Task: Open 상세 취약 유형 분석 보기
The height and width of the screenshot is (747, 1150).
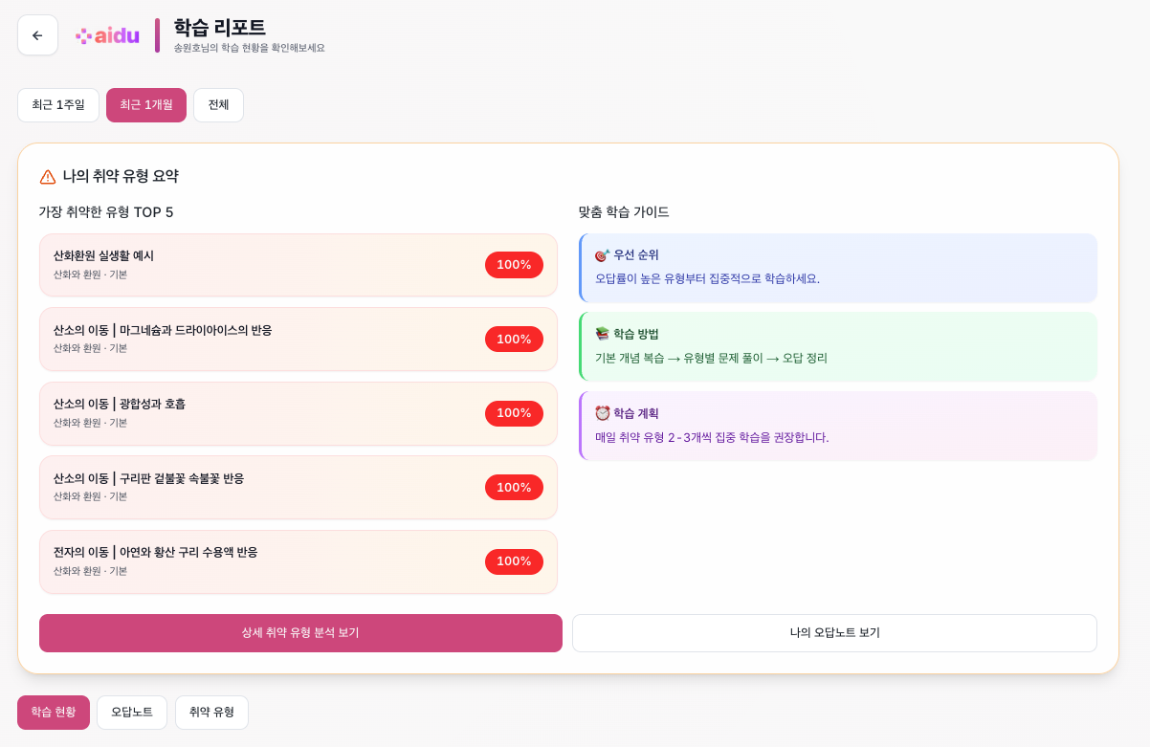Action: coord(300,633)
